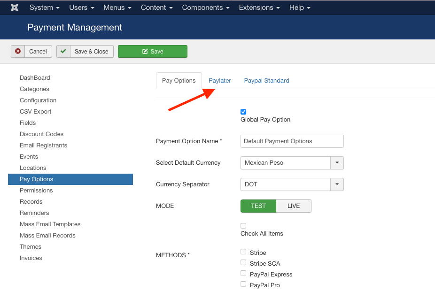Expand the Currency Separator dropdown arrow
Image resolution: width=435 pixels, height=291 pixels.
[x=337, y=184]
